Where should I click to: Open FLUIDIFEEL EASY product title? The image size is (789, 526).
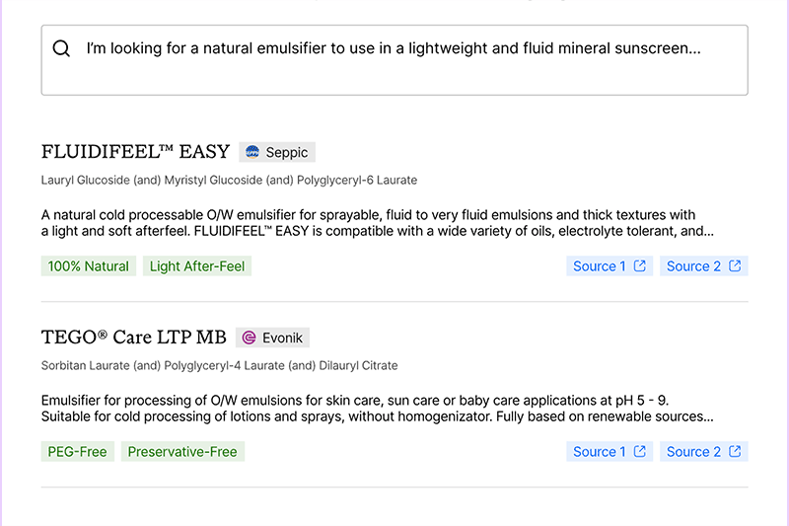coord(135,152)
